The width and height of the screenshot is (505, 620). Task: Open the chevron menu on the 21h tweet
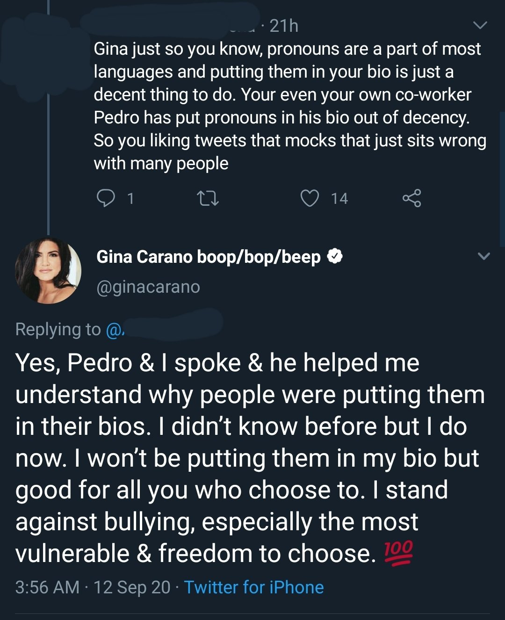[480, 25]
